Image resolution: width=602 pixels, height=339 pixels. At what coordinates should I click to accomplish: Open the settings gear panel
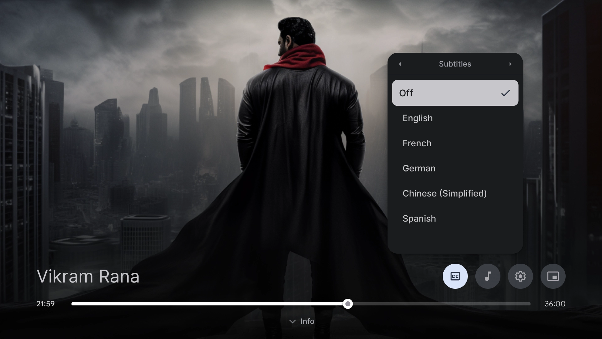pyautogui.click(x=520, y=276)
